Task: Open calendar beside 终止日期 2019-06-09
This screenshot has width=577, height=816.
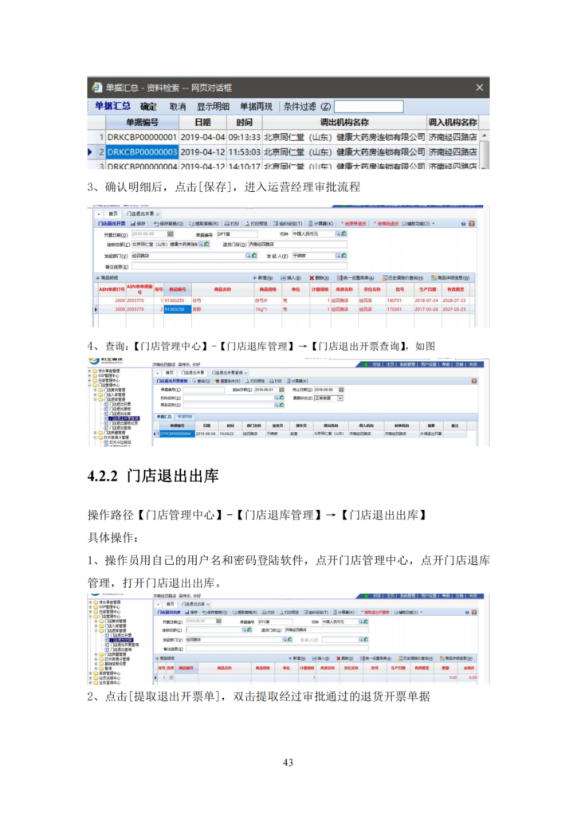Action: (341, 390)
